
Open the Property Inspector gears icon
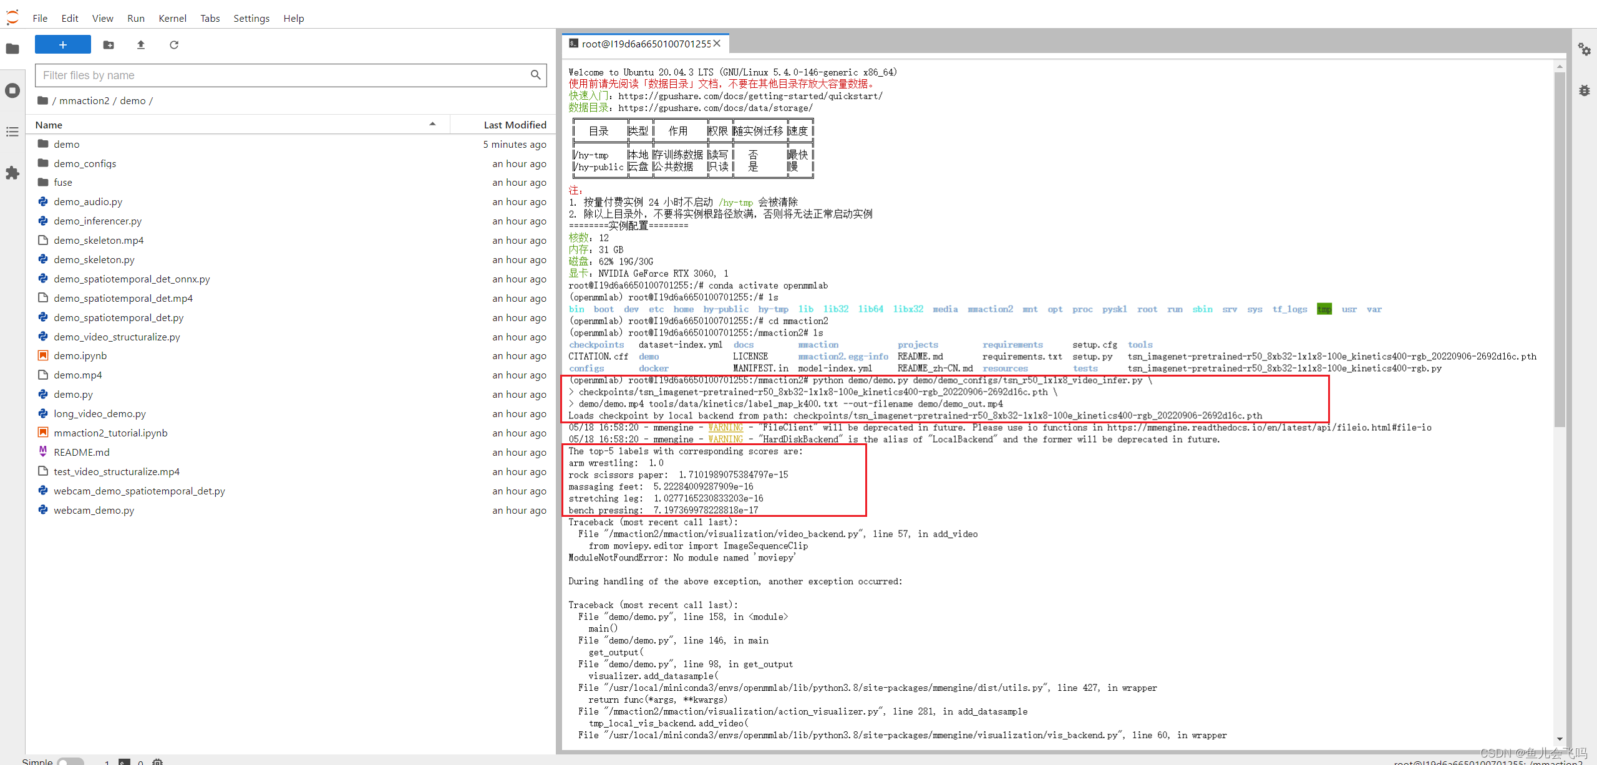(1584, 49)
